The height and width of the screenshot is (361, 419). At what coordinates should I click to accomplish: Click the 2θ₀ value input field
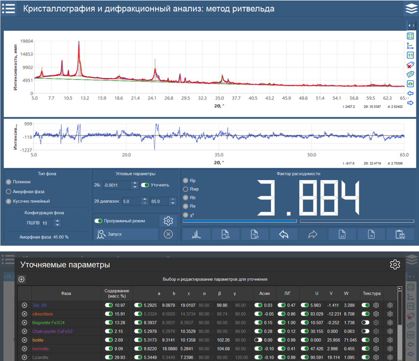116,185
